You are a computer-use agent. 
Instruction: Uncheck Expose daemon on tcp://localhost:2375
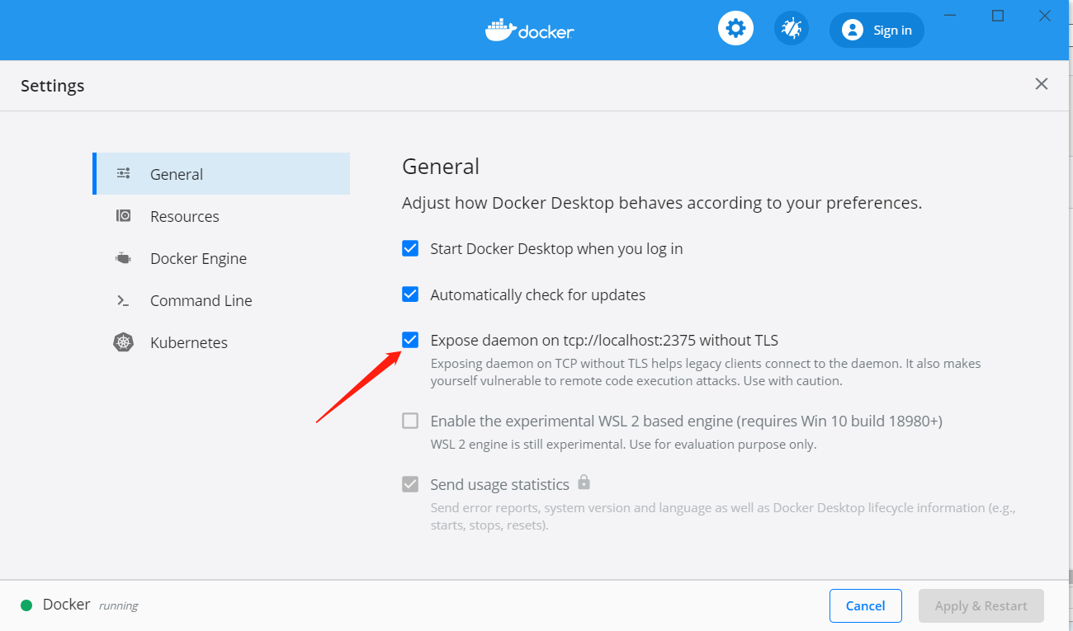pos(410,340)
